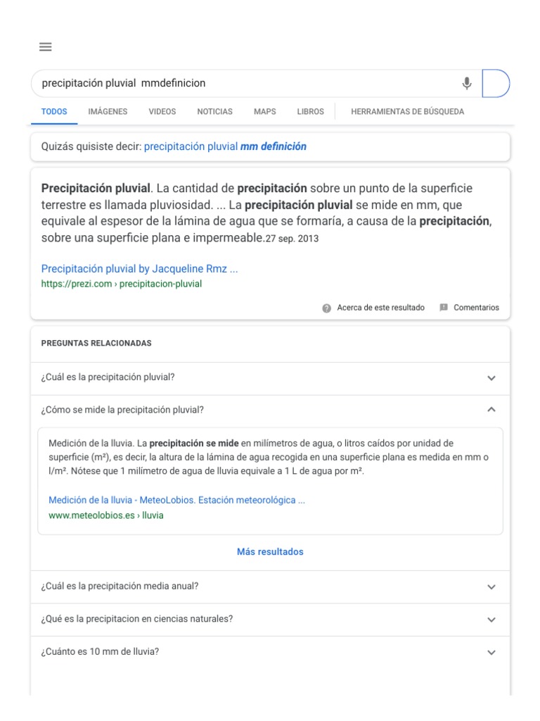Click the 'Más resultados' link
This screenshot has height=721, width=540.
(x=270, y=552)
